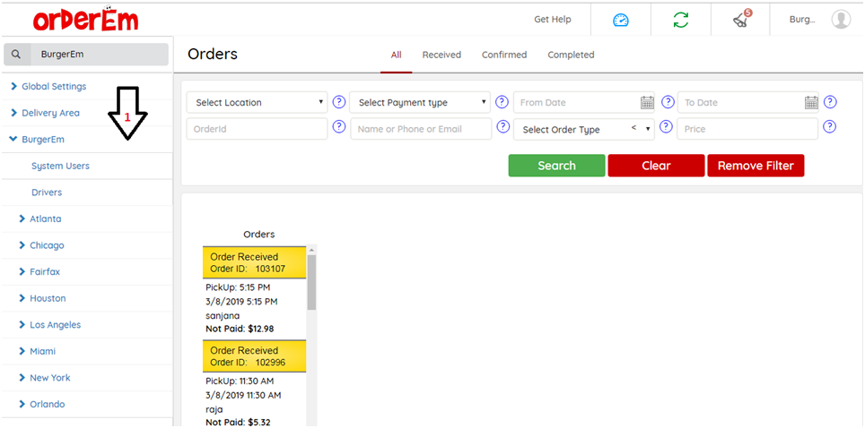Open the From Date calendar icon
This screenshot has width=865, height=428.
[x=647, y=102]
